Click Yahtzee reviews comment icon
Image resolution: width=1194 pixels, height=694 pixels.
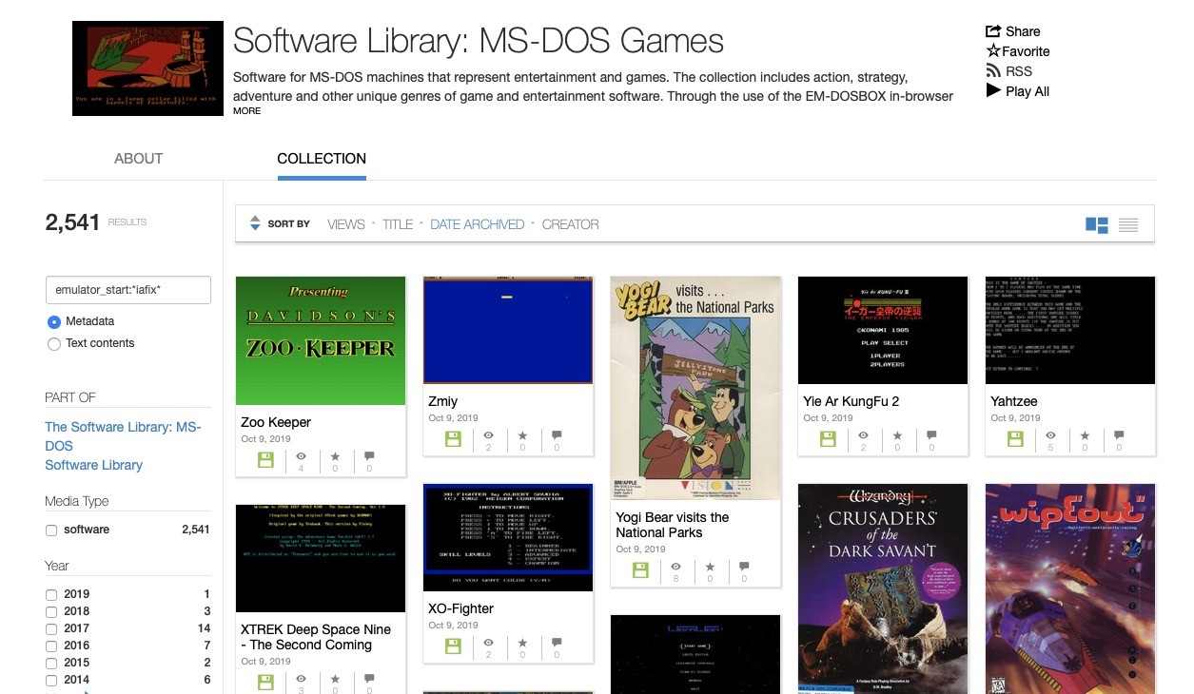click(1119, 435)
